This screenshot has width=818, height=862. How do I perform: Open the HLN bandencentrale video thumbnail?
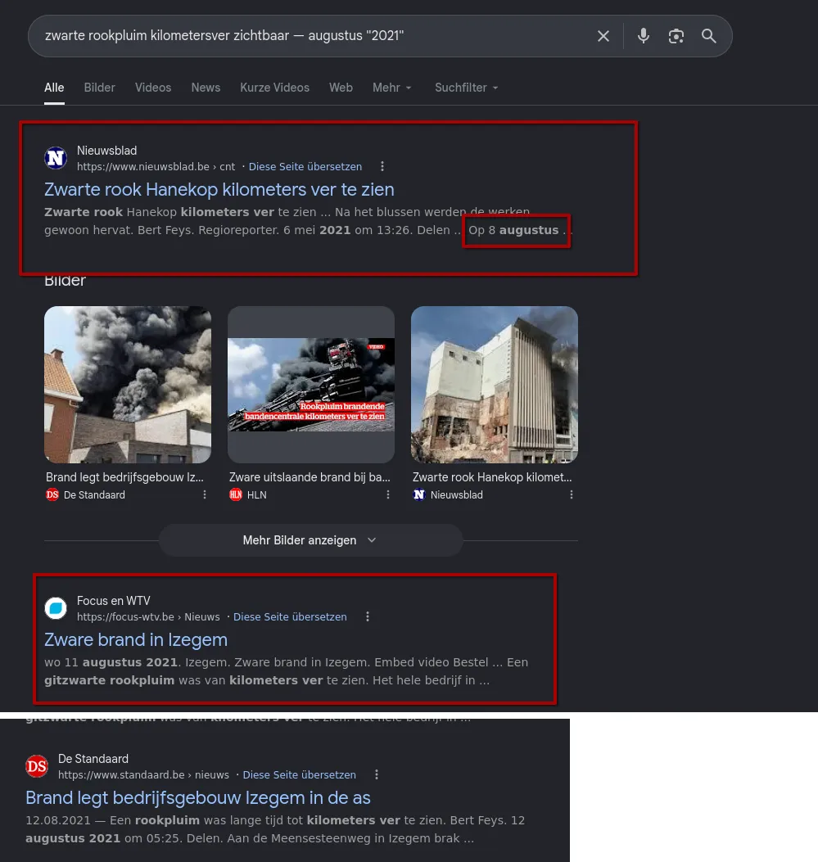coord(311,385)
